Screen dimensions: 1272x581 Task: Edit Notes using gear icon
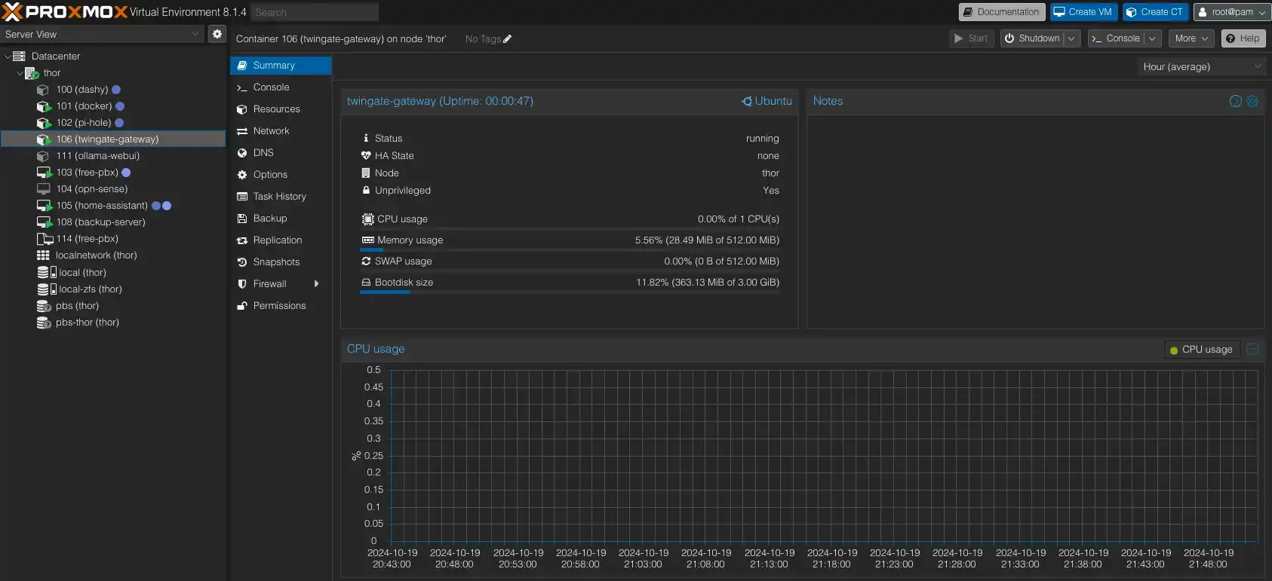(x=1252, y=101)
